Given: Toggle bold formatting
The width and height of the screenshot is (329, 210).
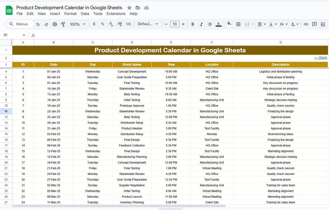Looking at the screenshot, I should pyautogui.click(x=193, y=24).
